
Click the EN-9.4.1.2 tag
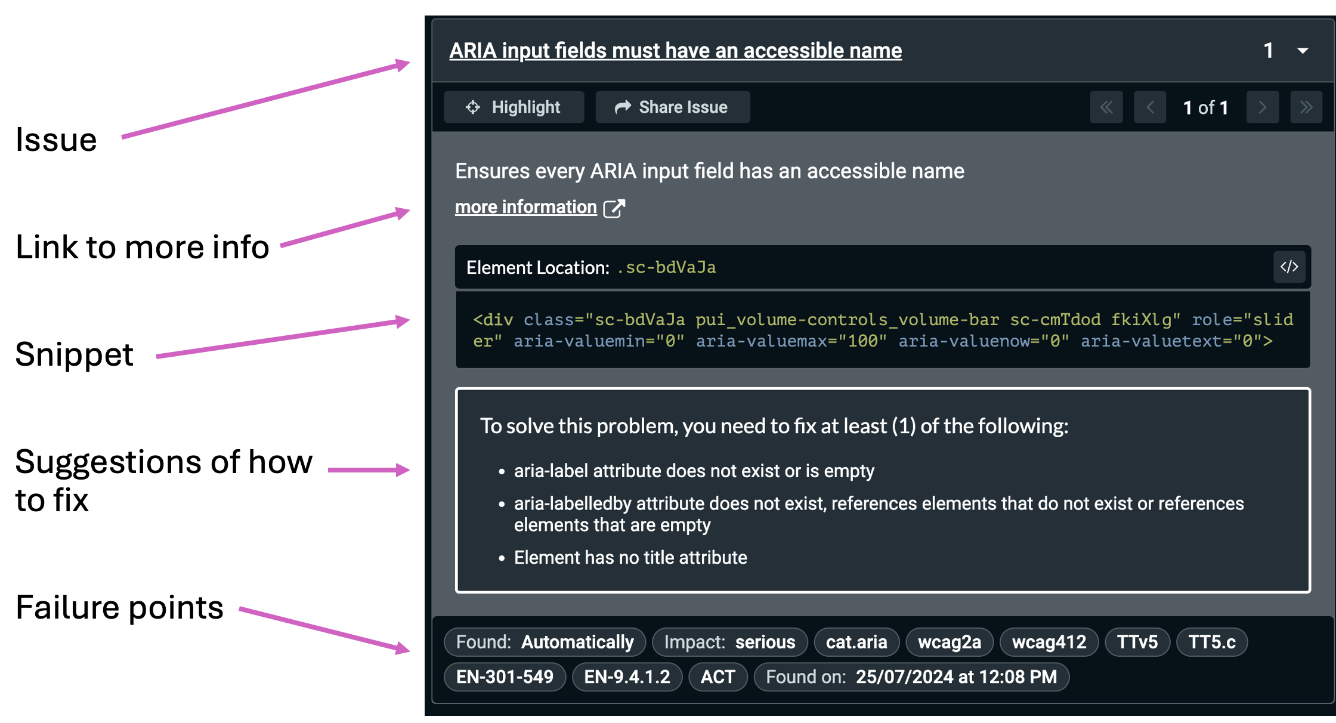pos(627,677)
